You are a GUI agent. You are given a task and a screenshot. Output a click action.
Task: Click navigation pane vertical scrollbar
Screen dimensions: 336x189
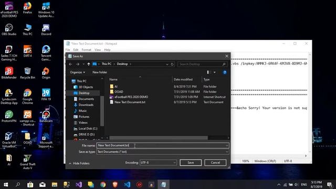tap(102, 111)
